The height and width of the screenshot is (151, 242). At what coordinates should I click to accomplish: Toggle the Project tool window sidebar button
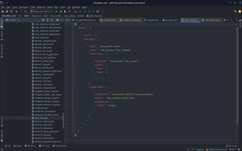click(x=2, y=23)
